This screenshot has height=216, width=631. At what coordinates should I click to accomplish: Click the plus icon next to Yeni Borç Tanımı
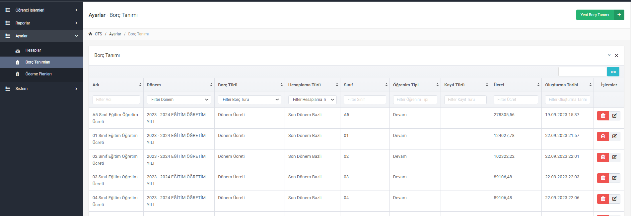point(619,15)
